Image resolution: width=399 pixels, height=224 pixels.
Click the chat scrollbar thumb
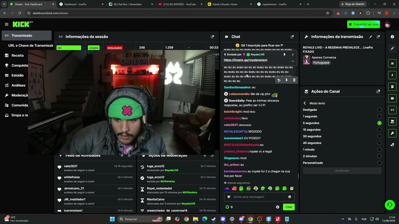click(298, 176)
